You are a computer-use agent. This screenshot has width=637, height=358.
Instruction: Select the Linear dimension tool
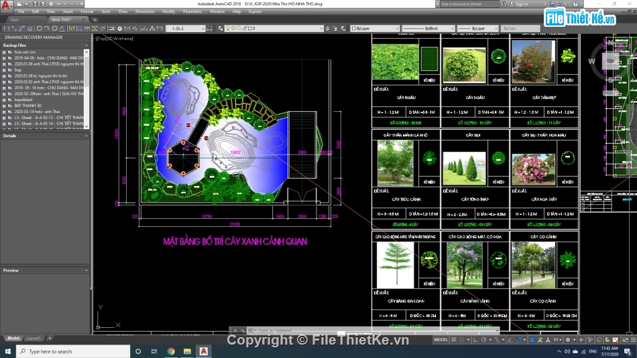coord(7,28)
